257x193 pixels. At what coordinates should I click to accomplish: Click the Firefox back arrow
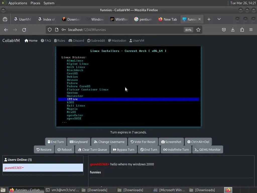coord(6,30)
